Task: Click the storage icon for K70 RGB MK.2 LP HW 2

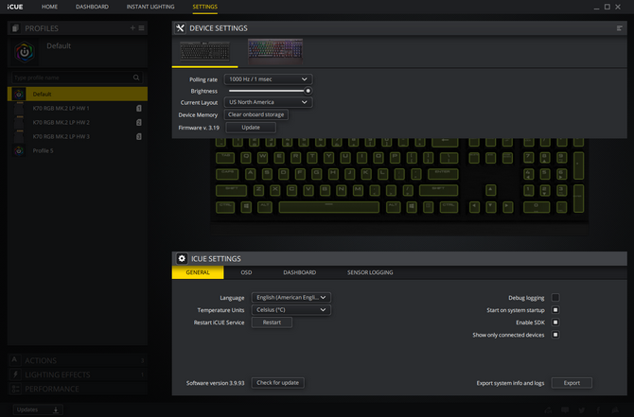Action: click(x=139, y=122)
